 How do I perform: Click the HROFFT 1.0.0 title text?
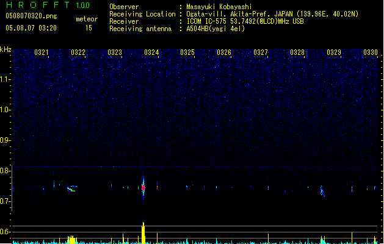click(x=48, y=5)
